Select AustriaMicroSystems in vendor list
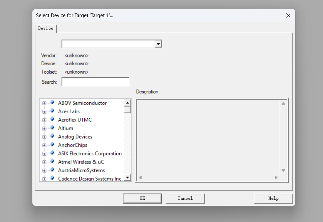 pyautogui.click(x=81, y=171)
